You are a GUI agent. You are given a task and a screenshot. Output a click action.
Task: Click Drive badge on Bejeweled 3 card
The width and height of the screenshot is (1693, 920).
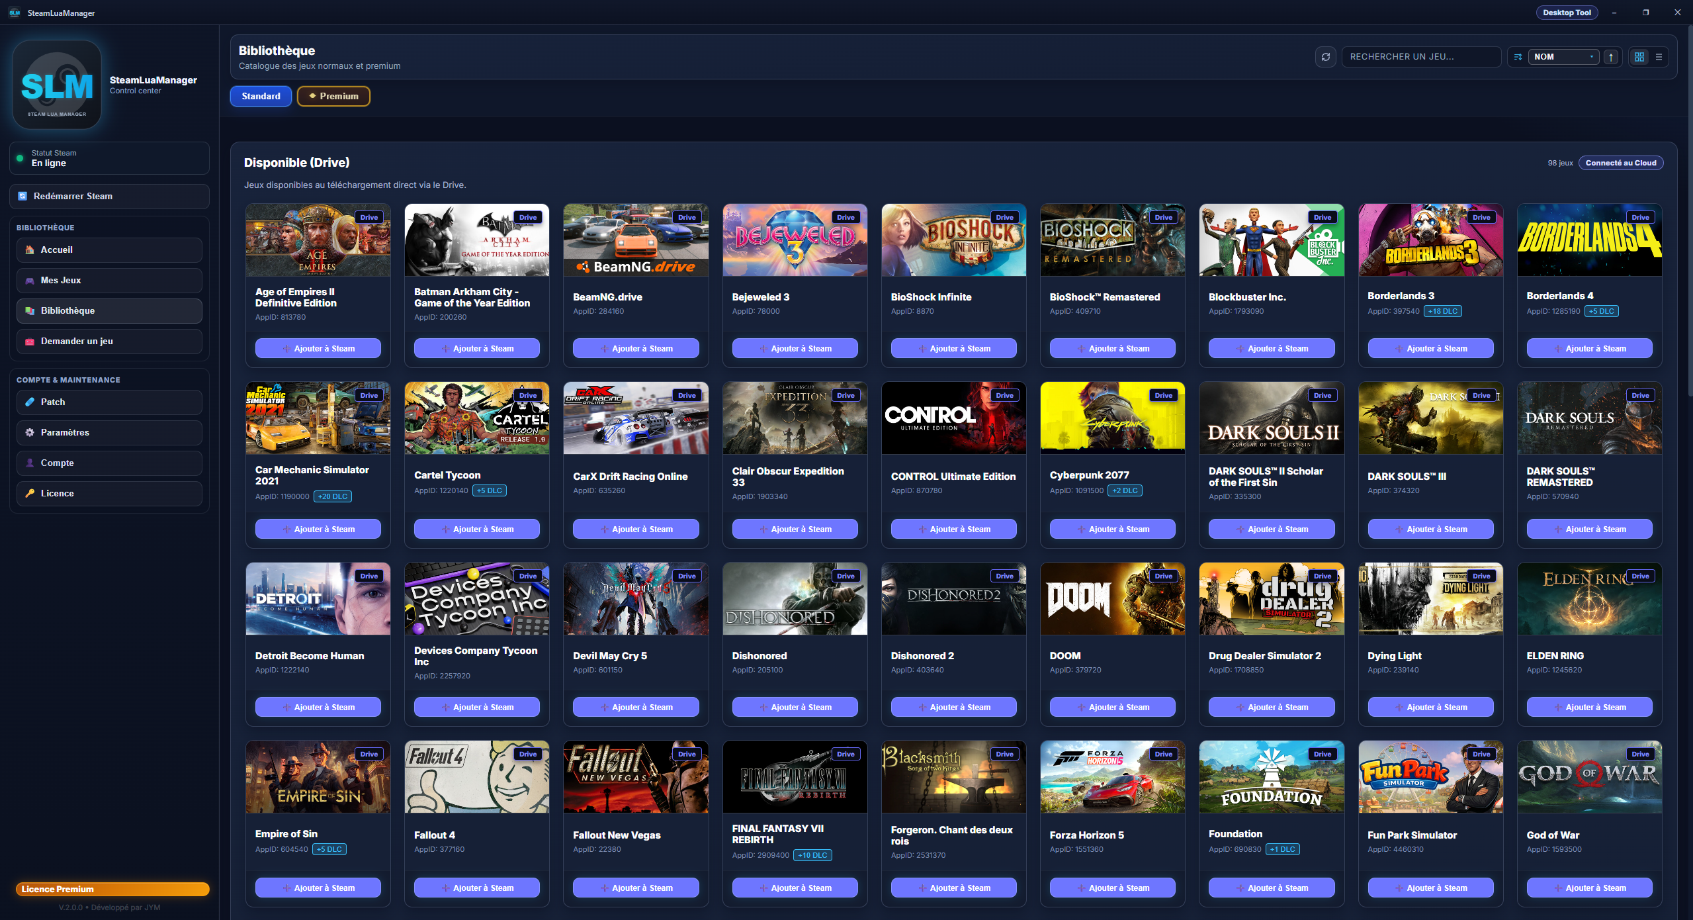846,217
